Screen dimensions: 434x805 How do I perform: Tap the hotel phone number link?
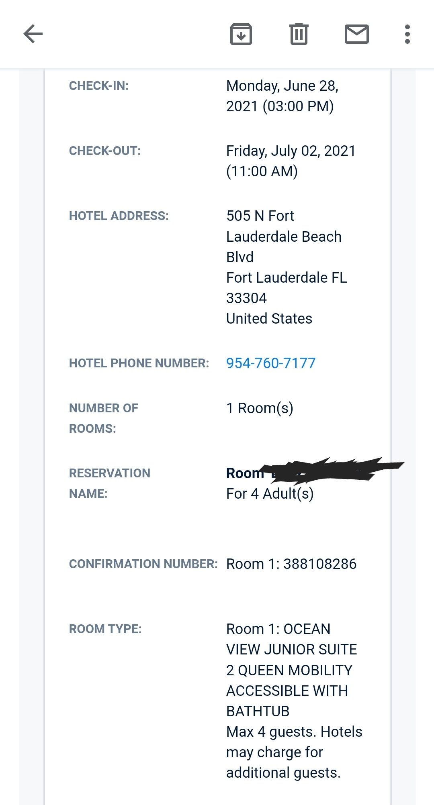271,363
